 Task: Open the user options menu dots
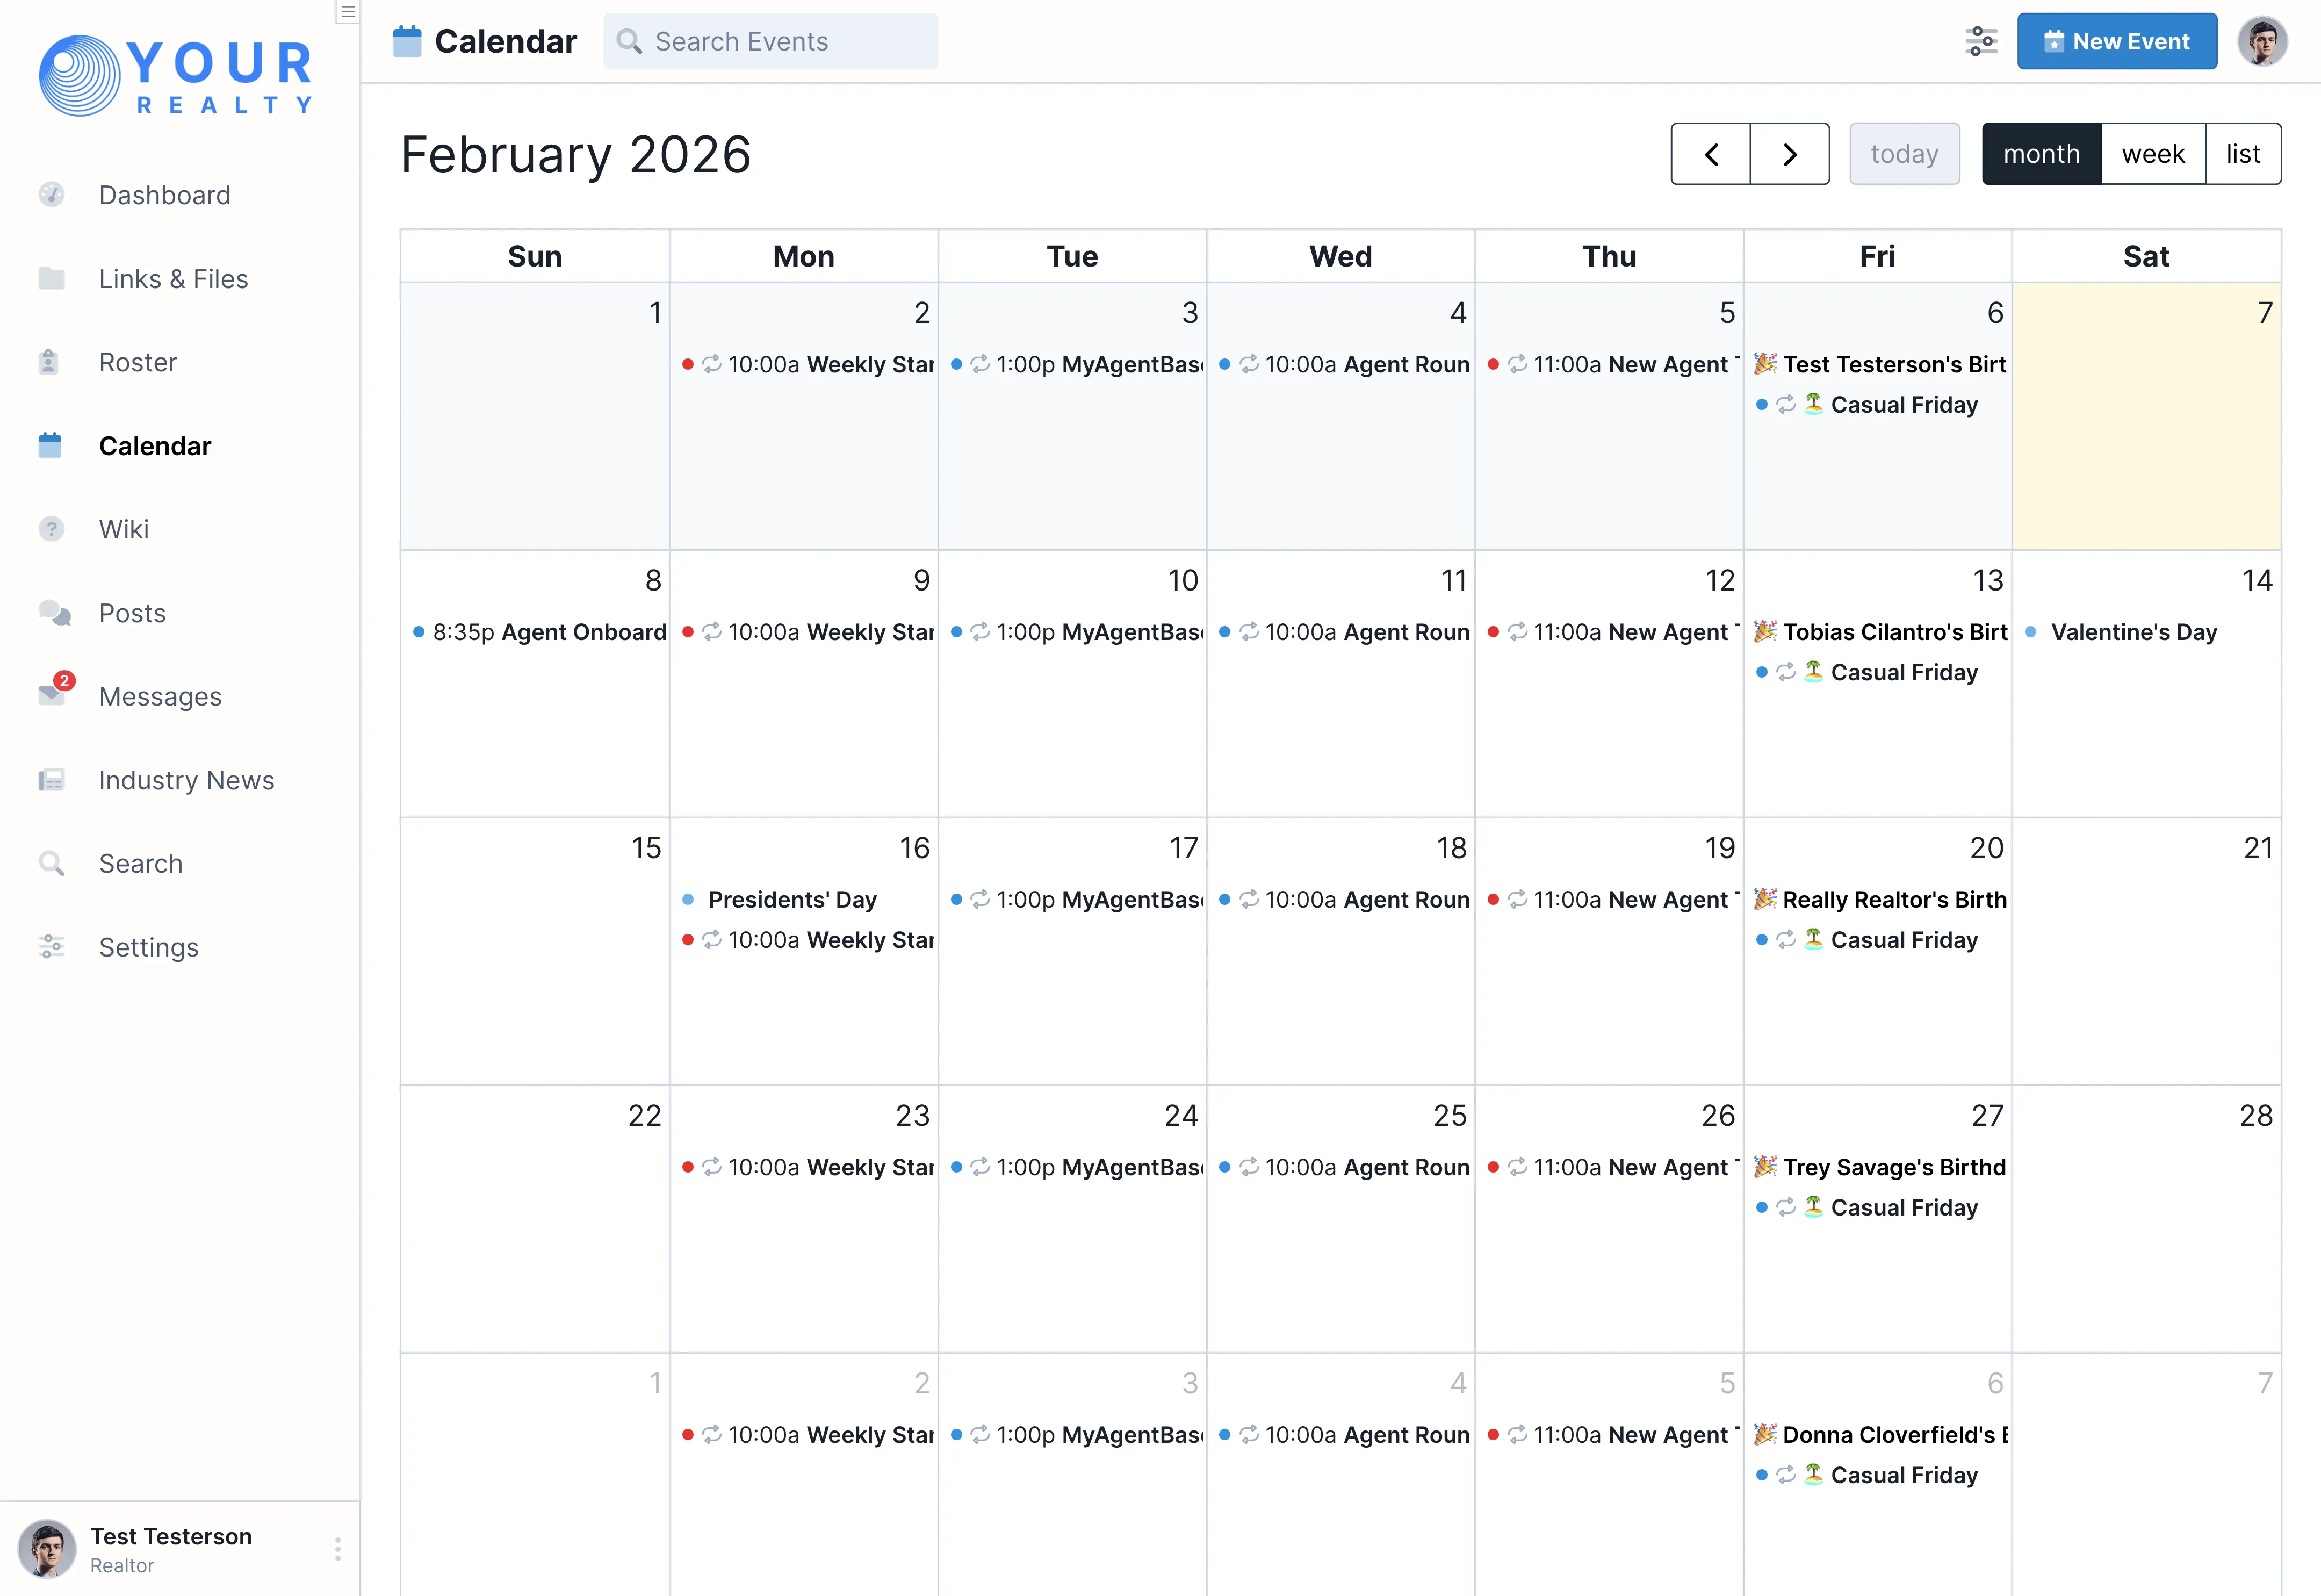(x=338, y=1549)
